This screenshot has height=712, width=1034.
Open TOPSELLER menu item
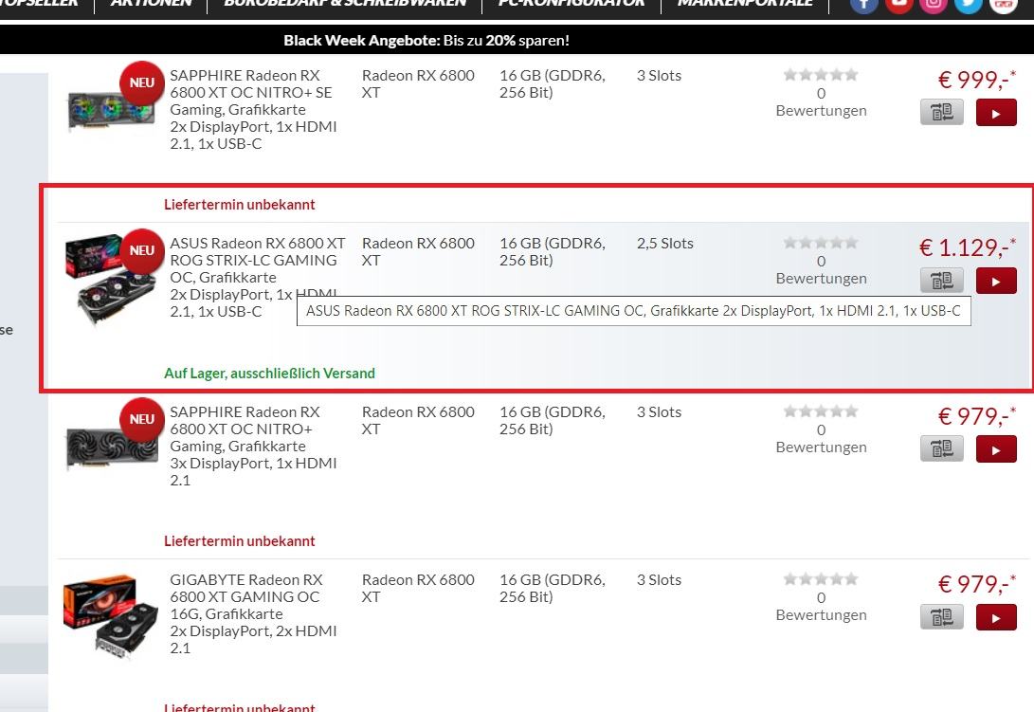click(40, 3)
